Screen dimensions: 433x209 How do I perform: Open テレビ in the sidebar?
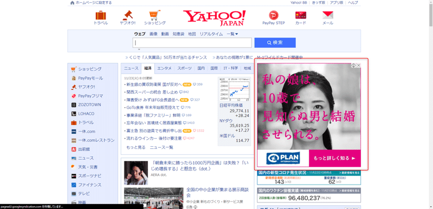pos(84,193)
